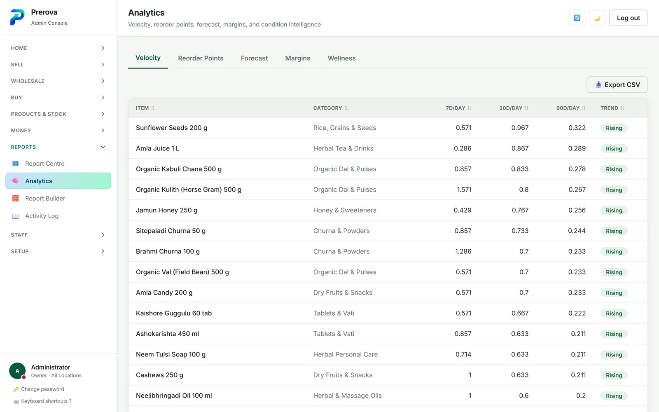
Task: Click Rising badge for Jamun Honey 250 g
Action: (x=614, y=211)
